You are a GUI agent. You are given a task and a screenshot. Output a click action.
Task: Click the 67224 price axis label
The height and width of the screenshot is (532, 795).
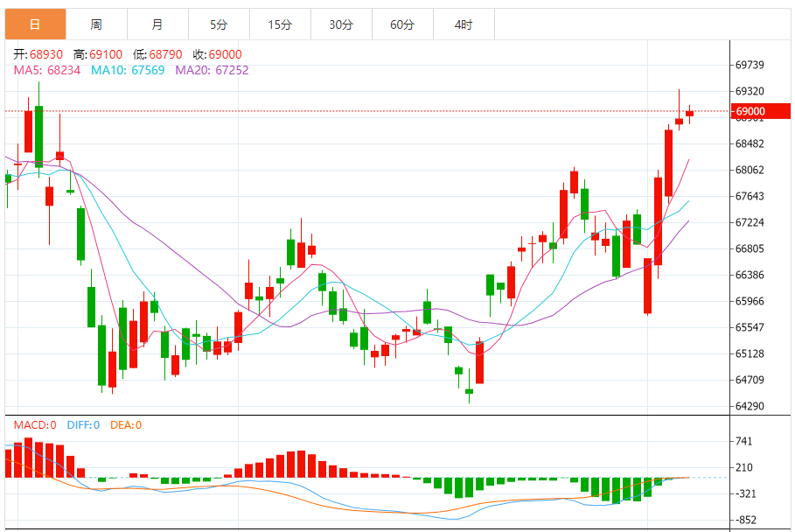(x=750, y=222)
